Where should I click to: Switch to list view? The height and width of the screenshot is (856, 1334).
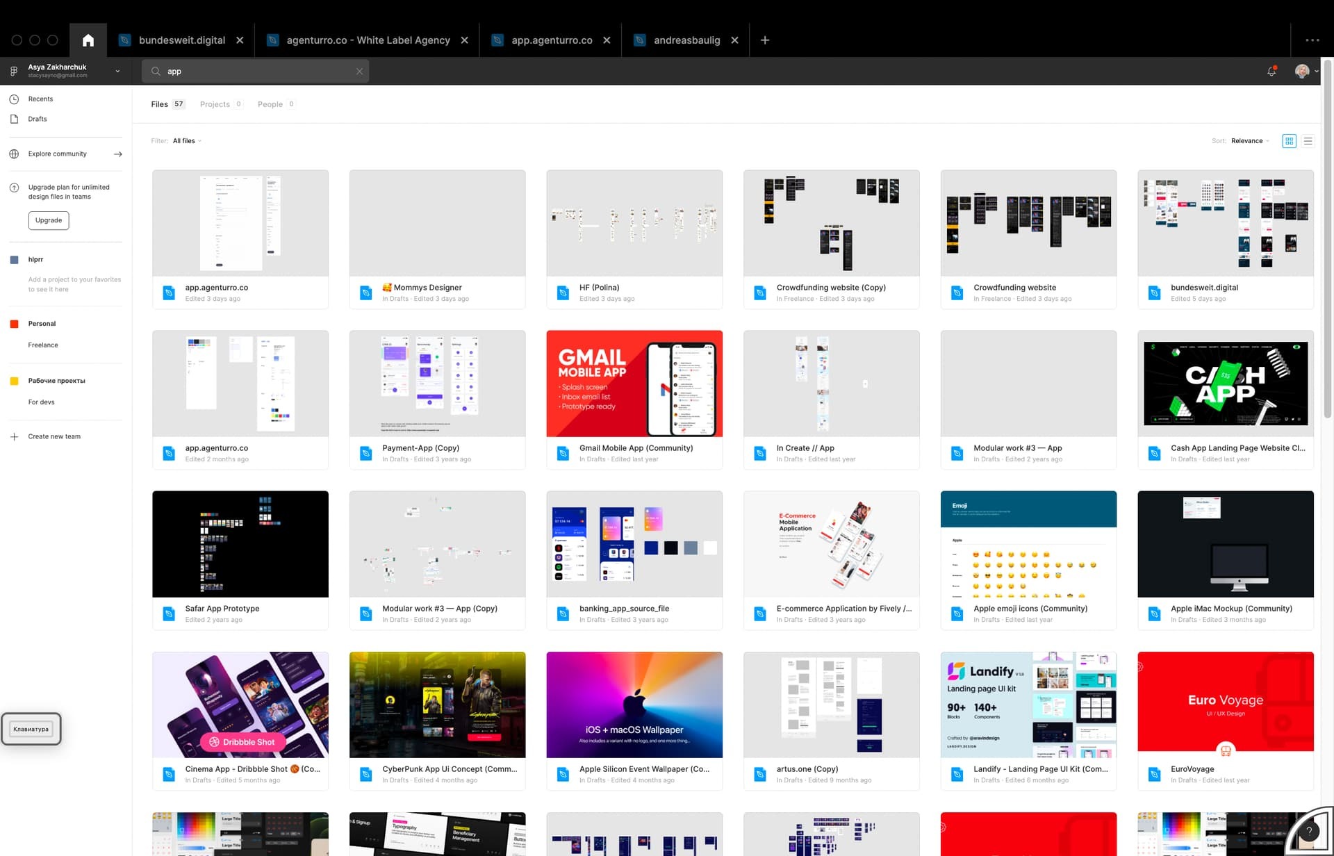[1308, 141]
